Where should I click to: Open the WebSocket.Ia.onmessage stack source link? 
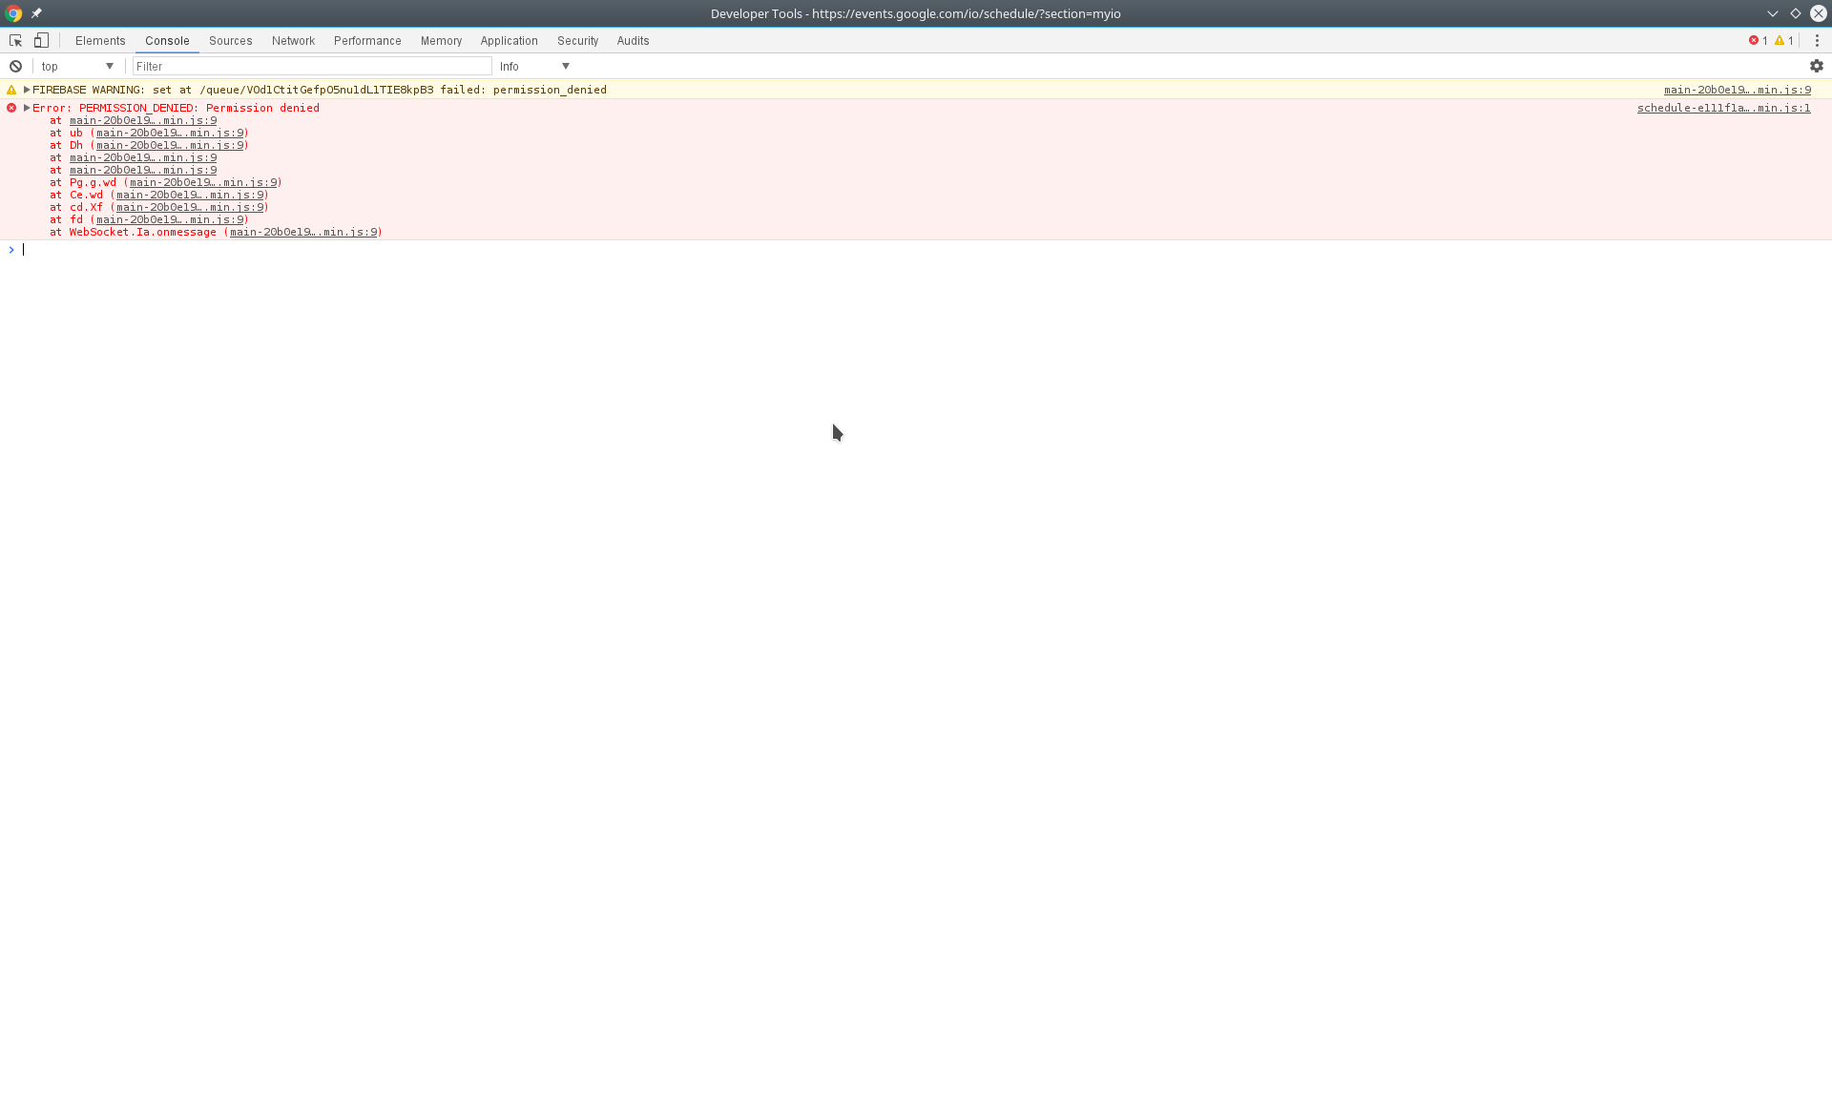303,233
